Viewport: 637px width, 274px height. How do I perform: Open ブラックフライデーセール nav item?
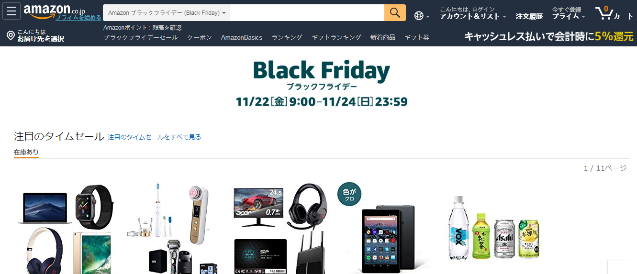pyautogui.click(x=141, y=37)
